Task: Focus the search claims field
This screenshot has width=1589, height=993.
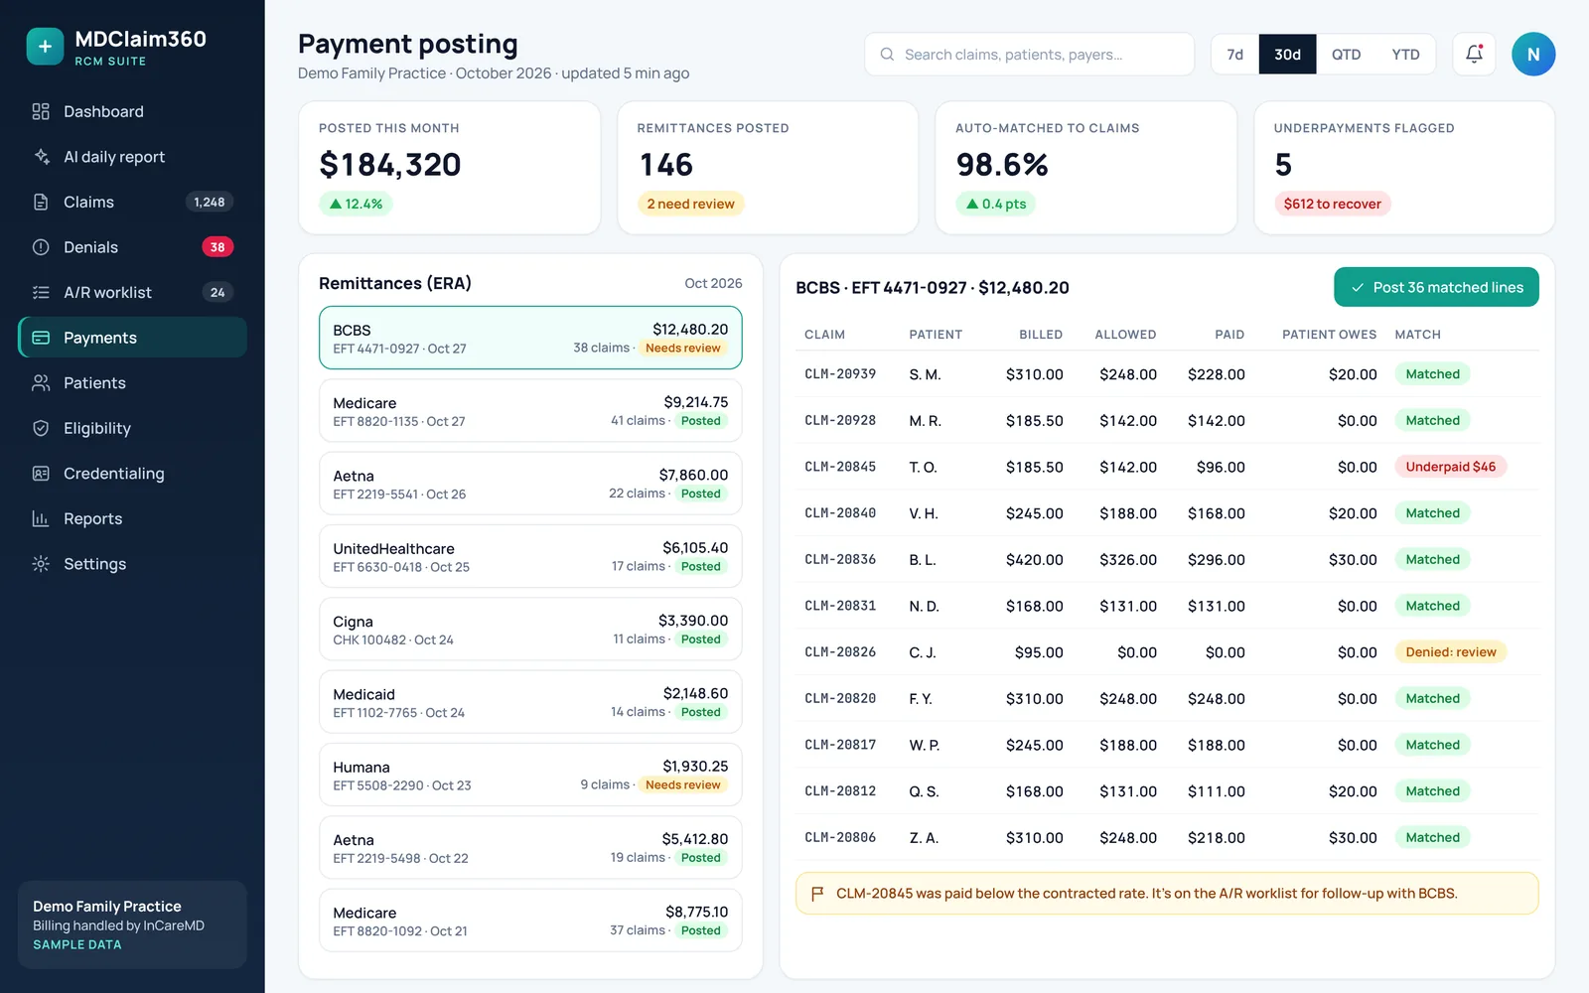Action: pyautogui.click(x=1029, y=55)
